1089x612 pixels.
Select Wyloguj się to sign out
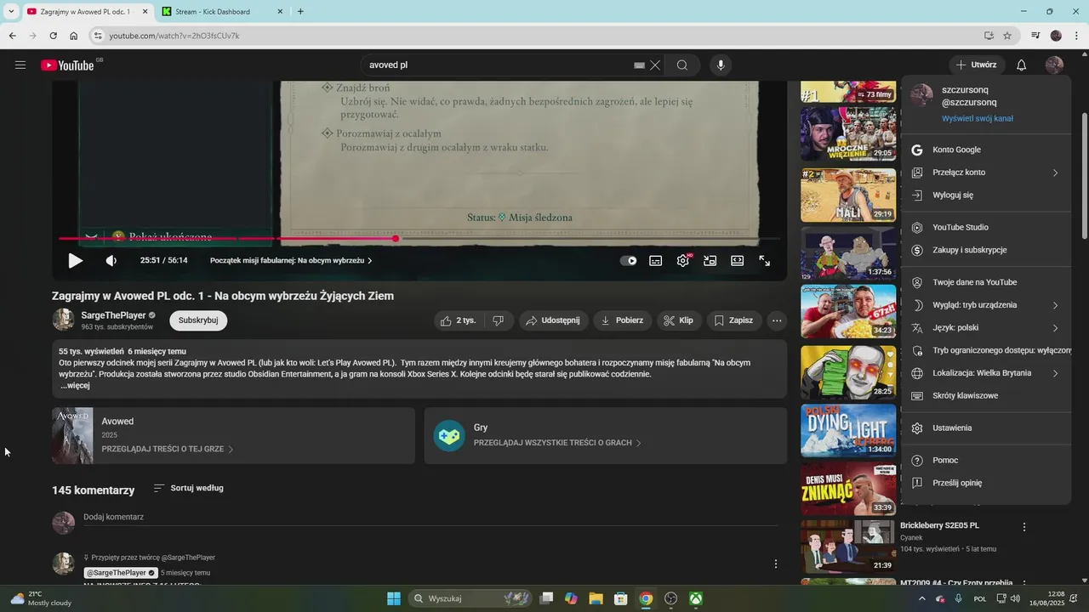pos(986,195)
